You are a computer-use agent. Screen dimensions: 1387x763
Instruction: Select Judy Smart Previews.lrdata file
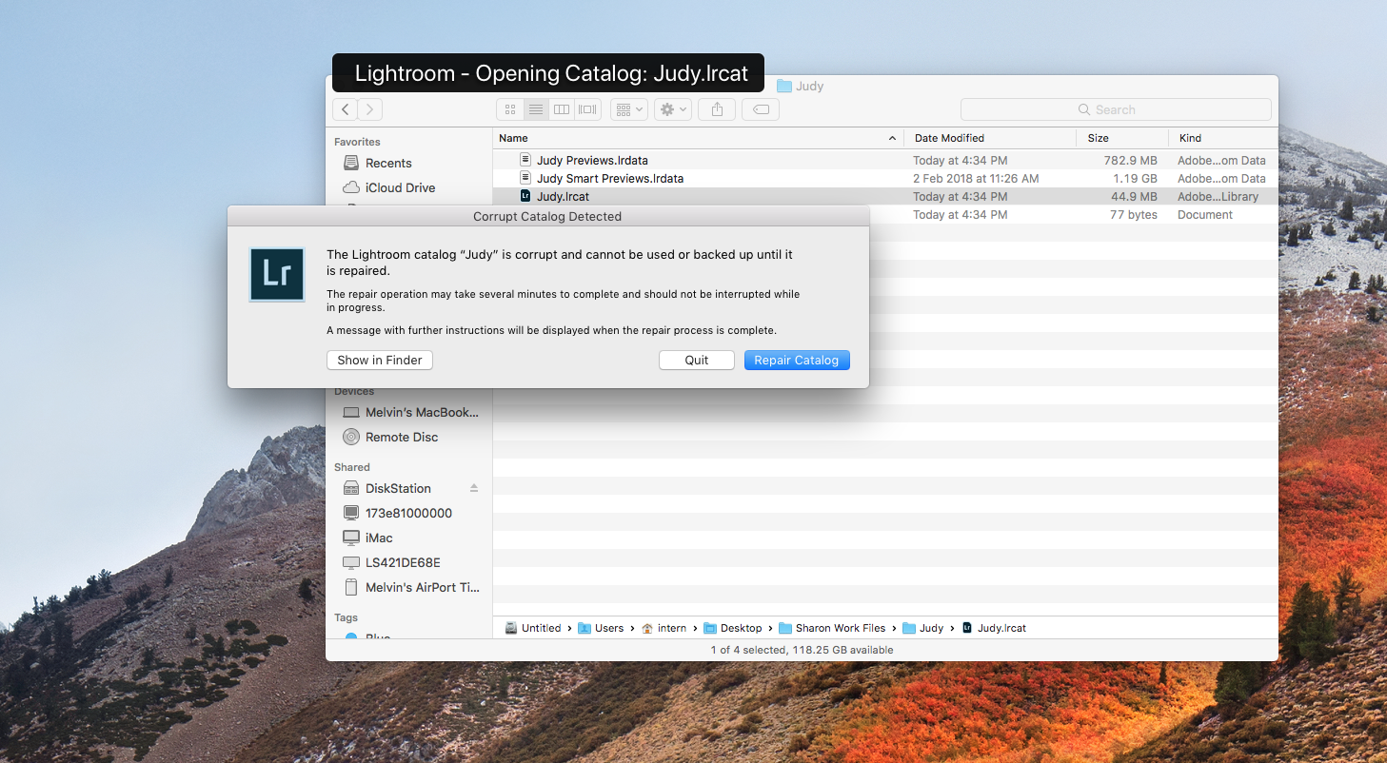610,179
